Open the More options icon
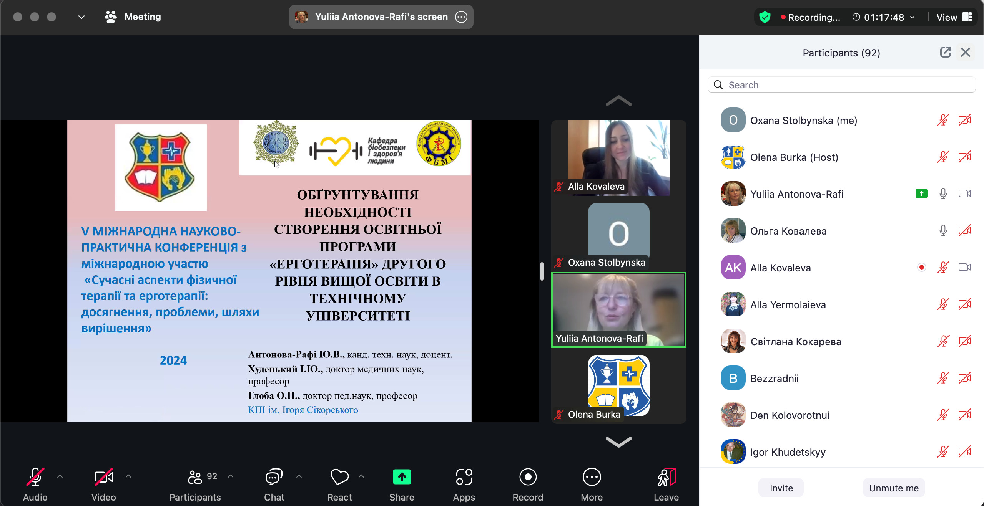 tap(592, 477)
